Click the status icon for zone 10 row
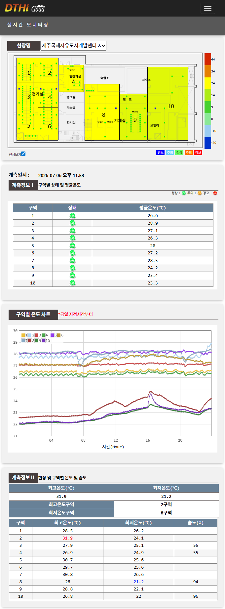 [72, 283]
